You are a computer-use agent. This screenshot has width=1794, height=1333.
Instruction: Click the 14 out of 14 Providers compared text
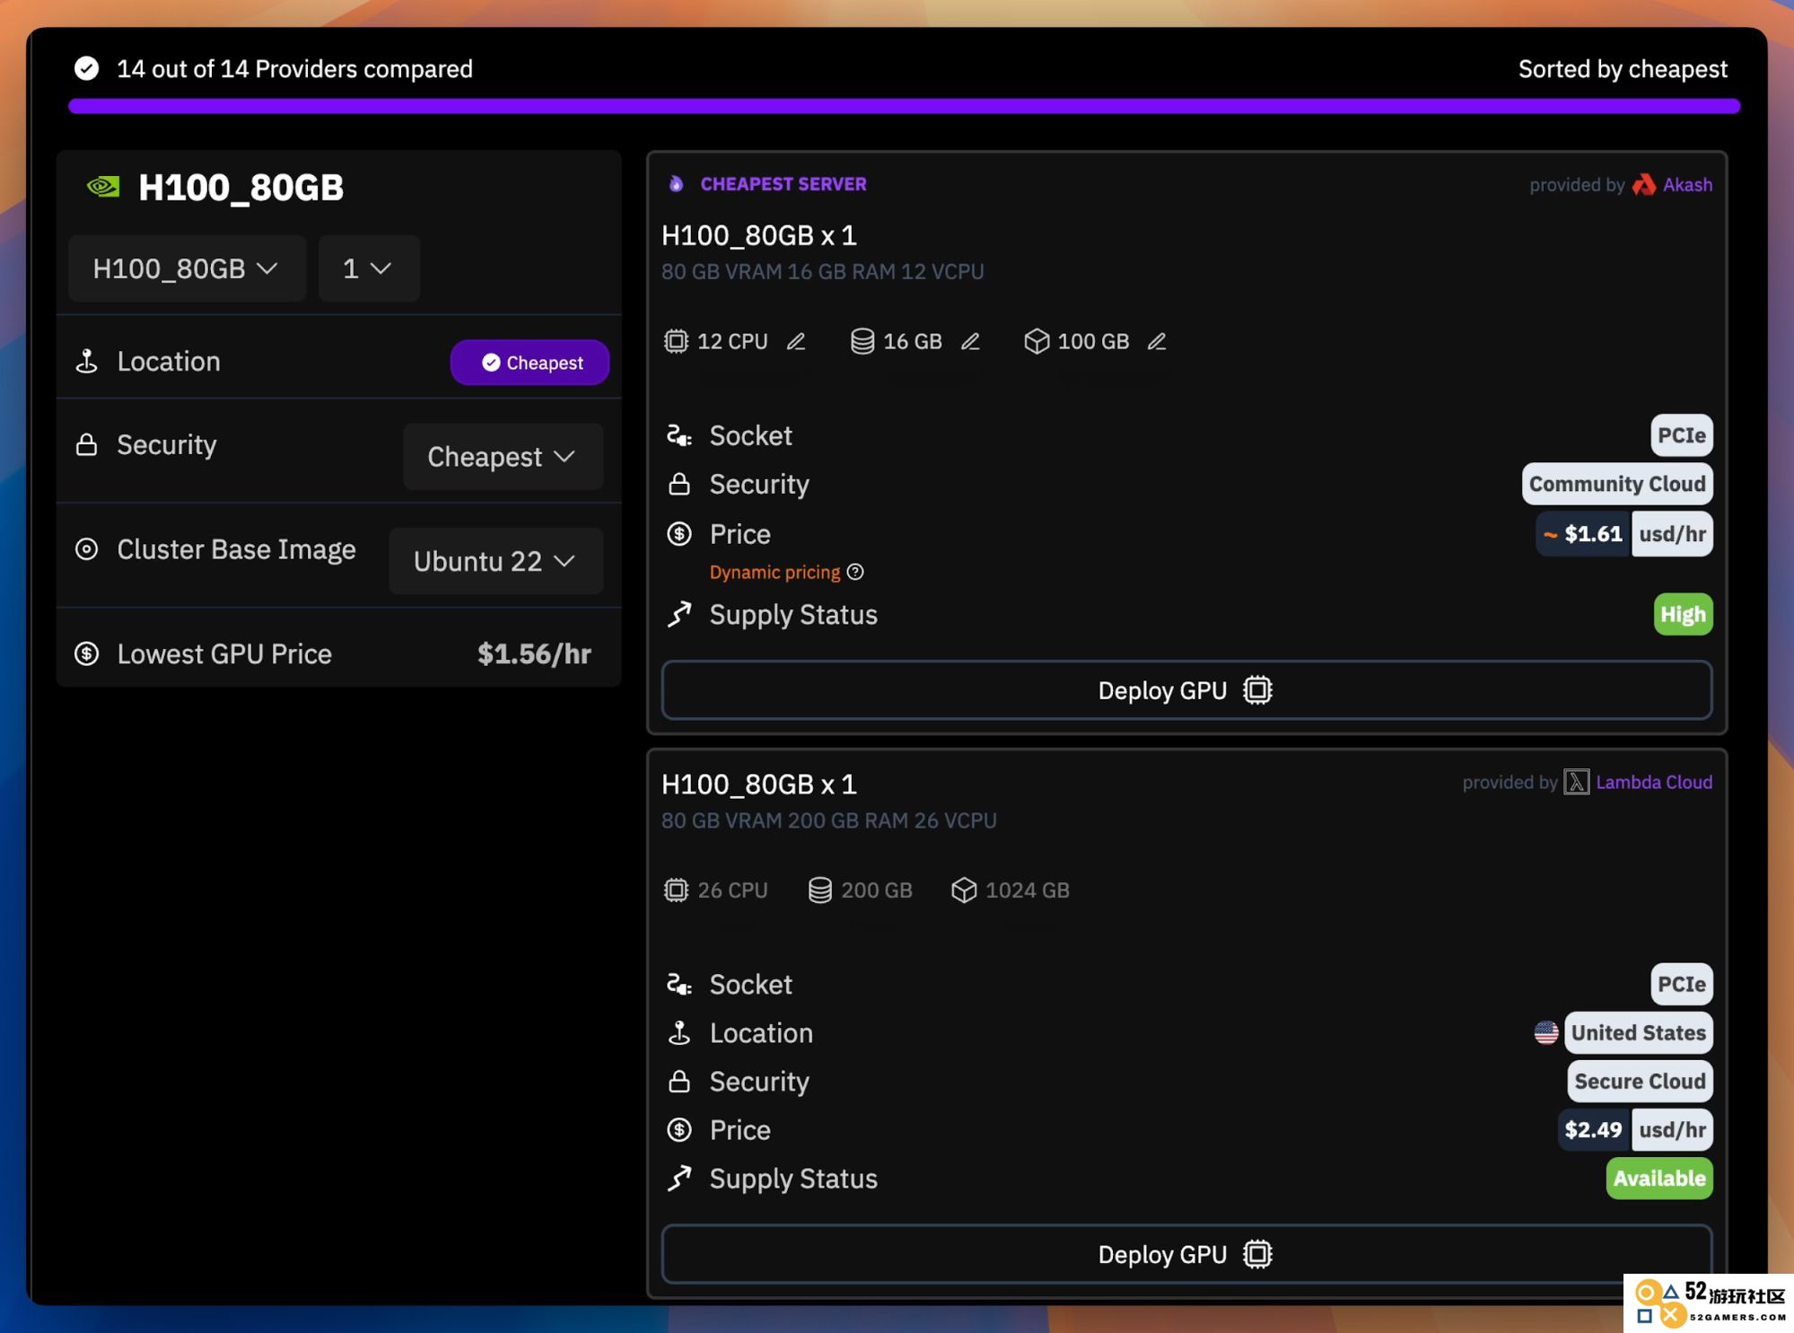[294, 68]
